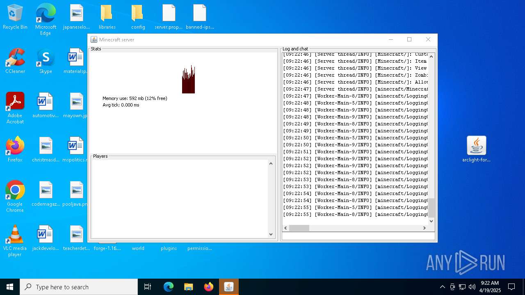Select the Avg tick: 0.000 ms text

(121, 105)
